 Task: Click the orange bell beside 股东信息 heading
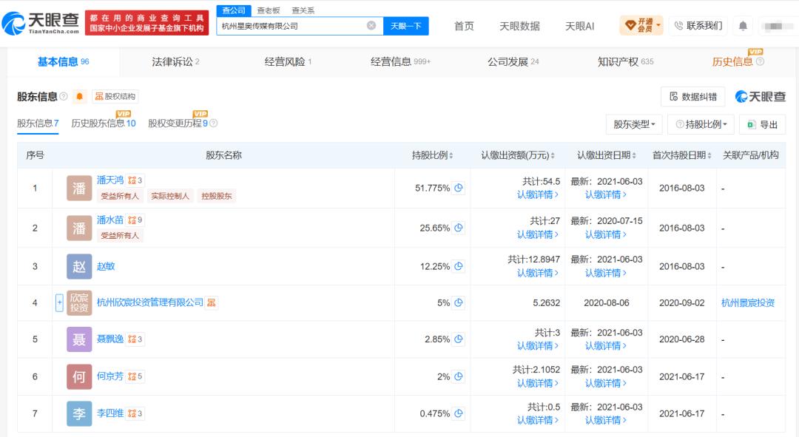[79, 96]
